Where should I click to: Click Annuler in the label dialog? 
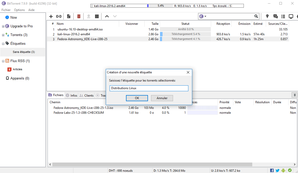tap(162, 98)
